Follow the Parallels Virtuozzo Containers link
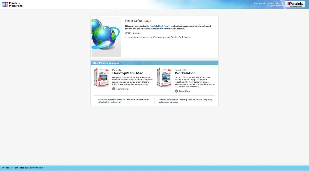Screen dimensions: 309x171 point(112,100)
